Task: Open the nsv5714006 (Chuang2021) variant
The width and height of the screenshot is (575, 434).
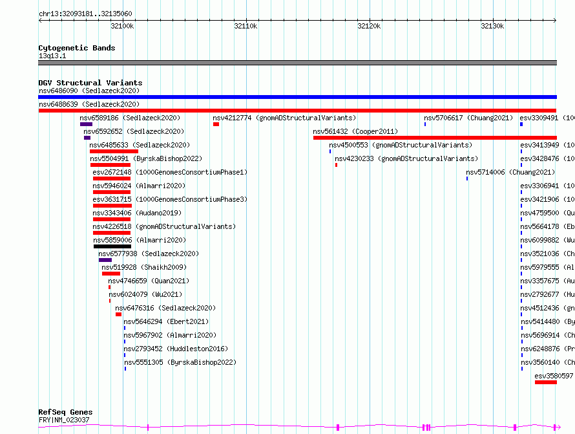Action: [x=510, y=172]
